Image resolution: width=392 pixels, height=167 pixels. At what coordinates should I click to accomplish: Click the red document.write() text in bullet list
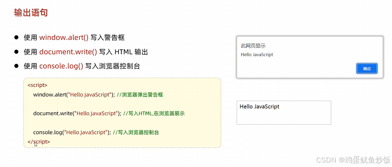[68, 52]
